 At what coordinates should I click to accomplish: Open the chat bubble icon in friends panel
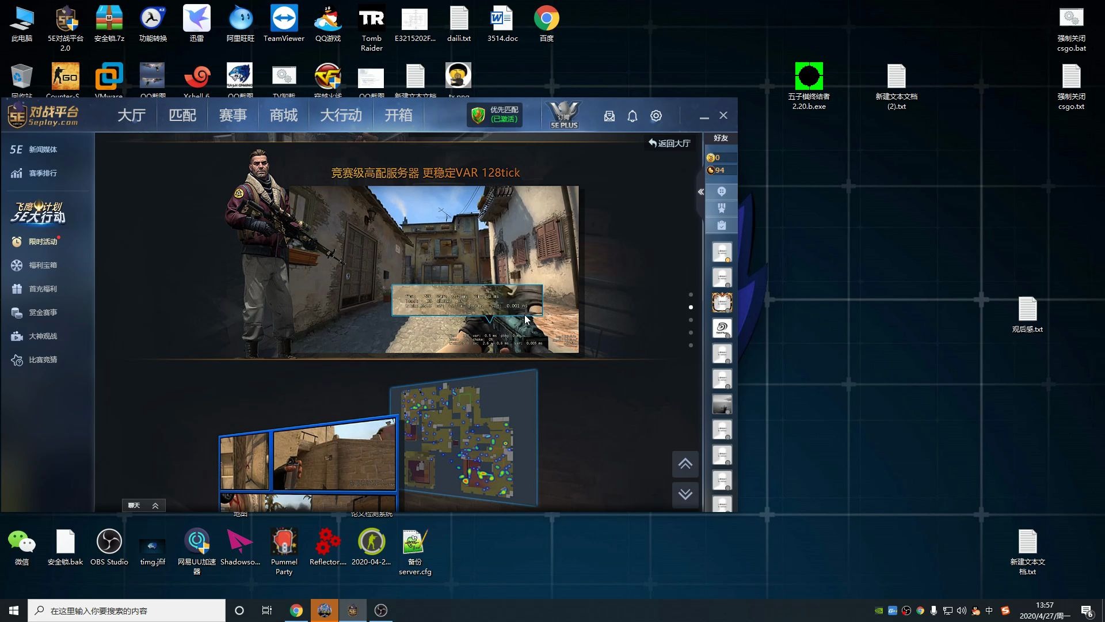coord(721,191)
